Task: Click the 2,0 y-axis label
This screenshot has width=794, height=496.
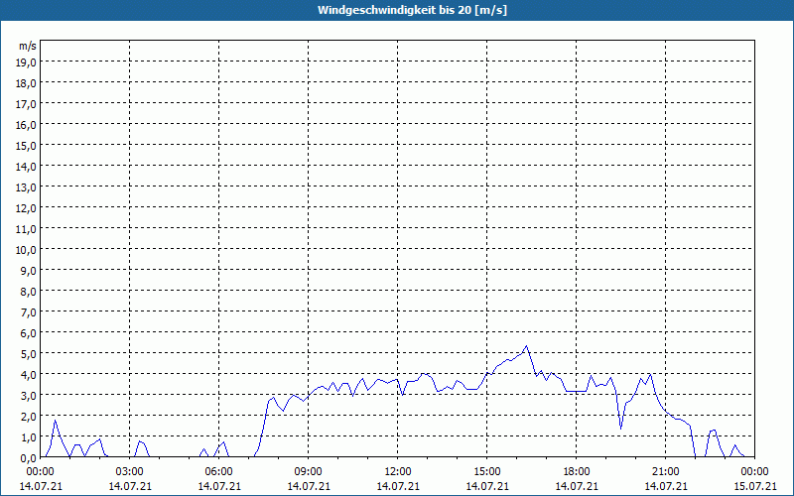Action: (29, 416)
